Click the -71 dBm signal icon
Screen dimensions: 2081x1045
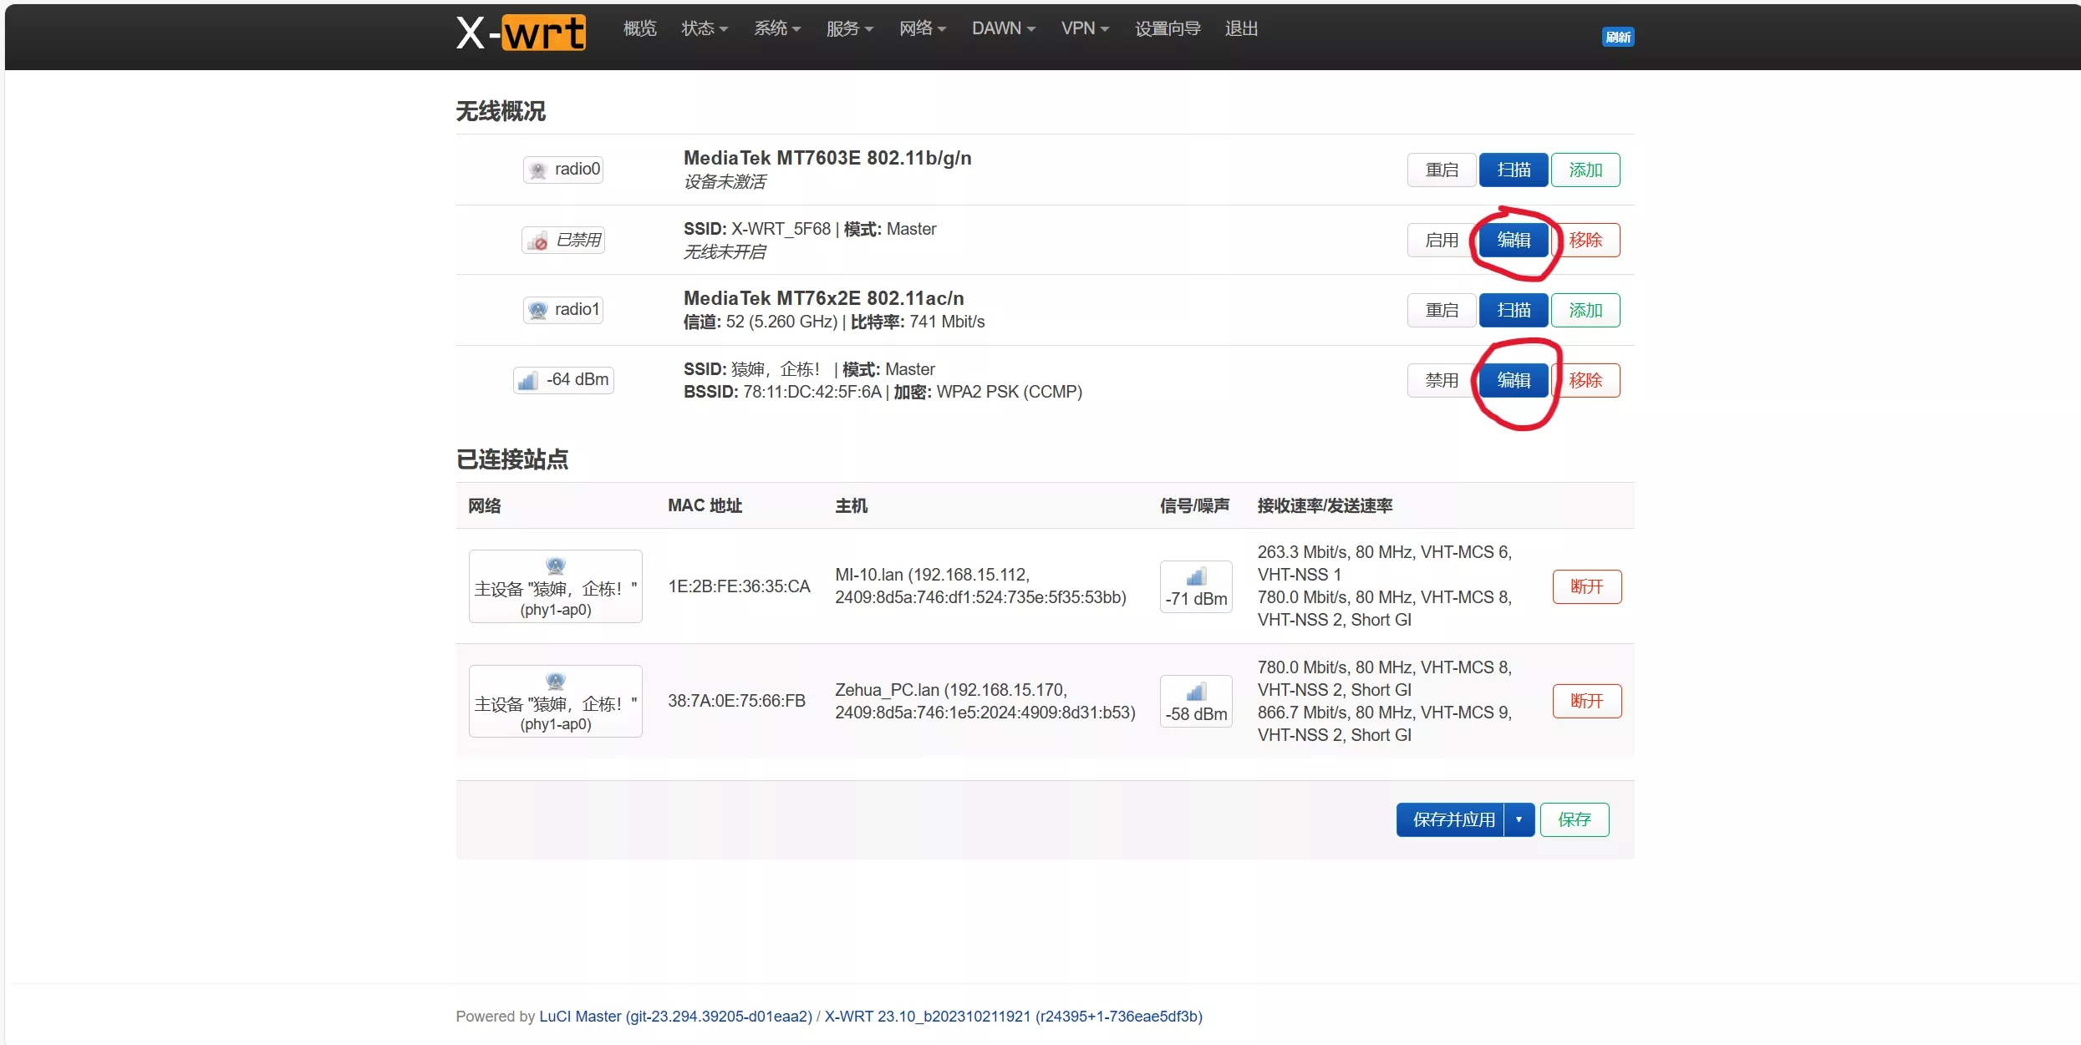click(x=1196, y=577)
